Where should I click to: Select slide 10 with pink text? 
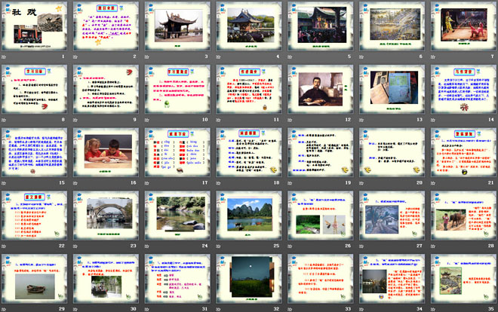pos(177,90)
